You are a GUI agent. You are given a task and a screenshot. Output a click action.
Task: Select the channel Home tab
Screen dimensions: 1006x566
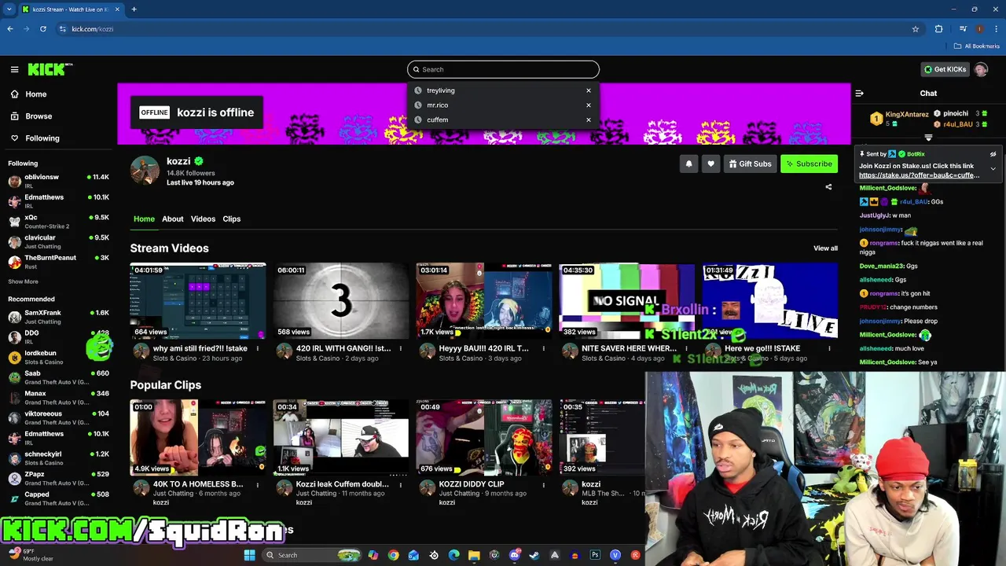click(144, 219)
